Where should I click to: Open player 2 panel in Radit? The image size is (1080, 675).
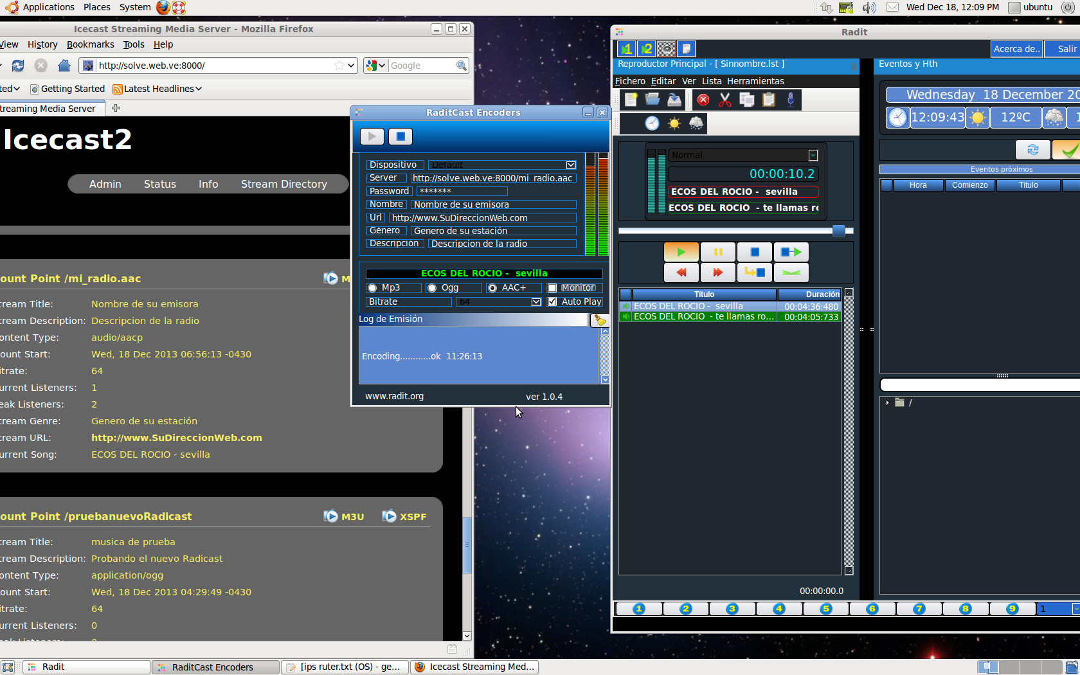tap(647, 49)
